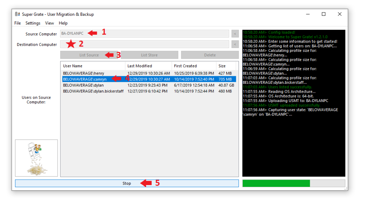Image resolution: width=366 pixels, height=204 pixels.
Task: Click the List Store button
Action: coord(149,55)
